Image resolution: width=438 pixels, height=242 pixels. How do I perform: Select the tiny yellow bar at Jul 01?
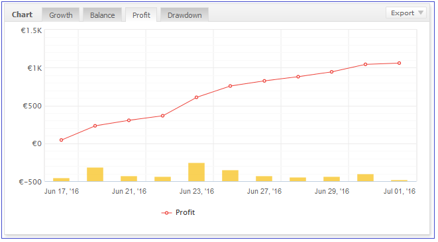(x=399, y=181)
